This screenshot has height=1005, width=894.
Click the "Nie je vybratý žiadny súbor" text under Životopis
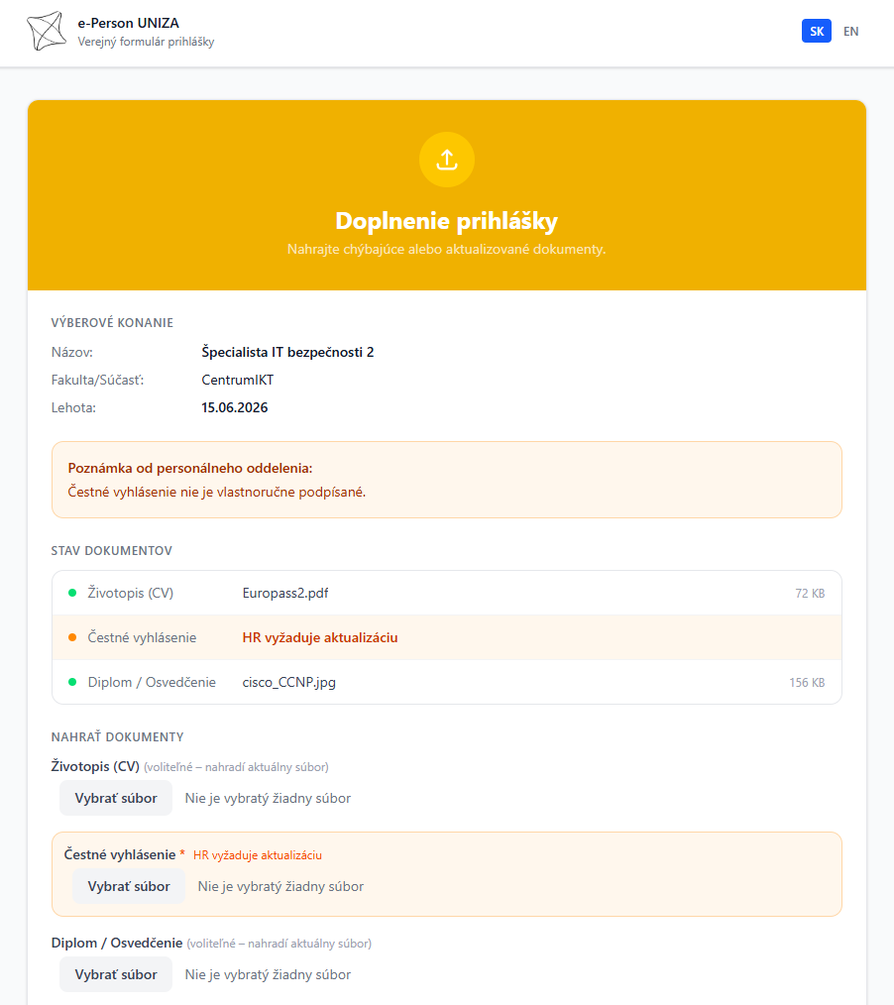pos(268,798)
